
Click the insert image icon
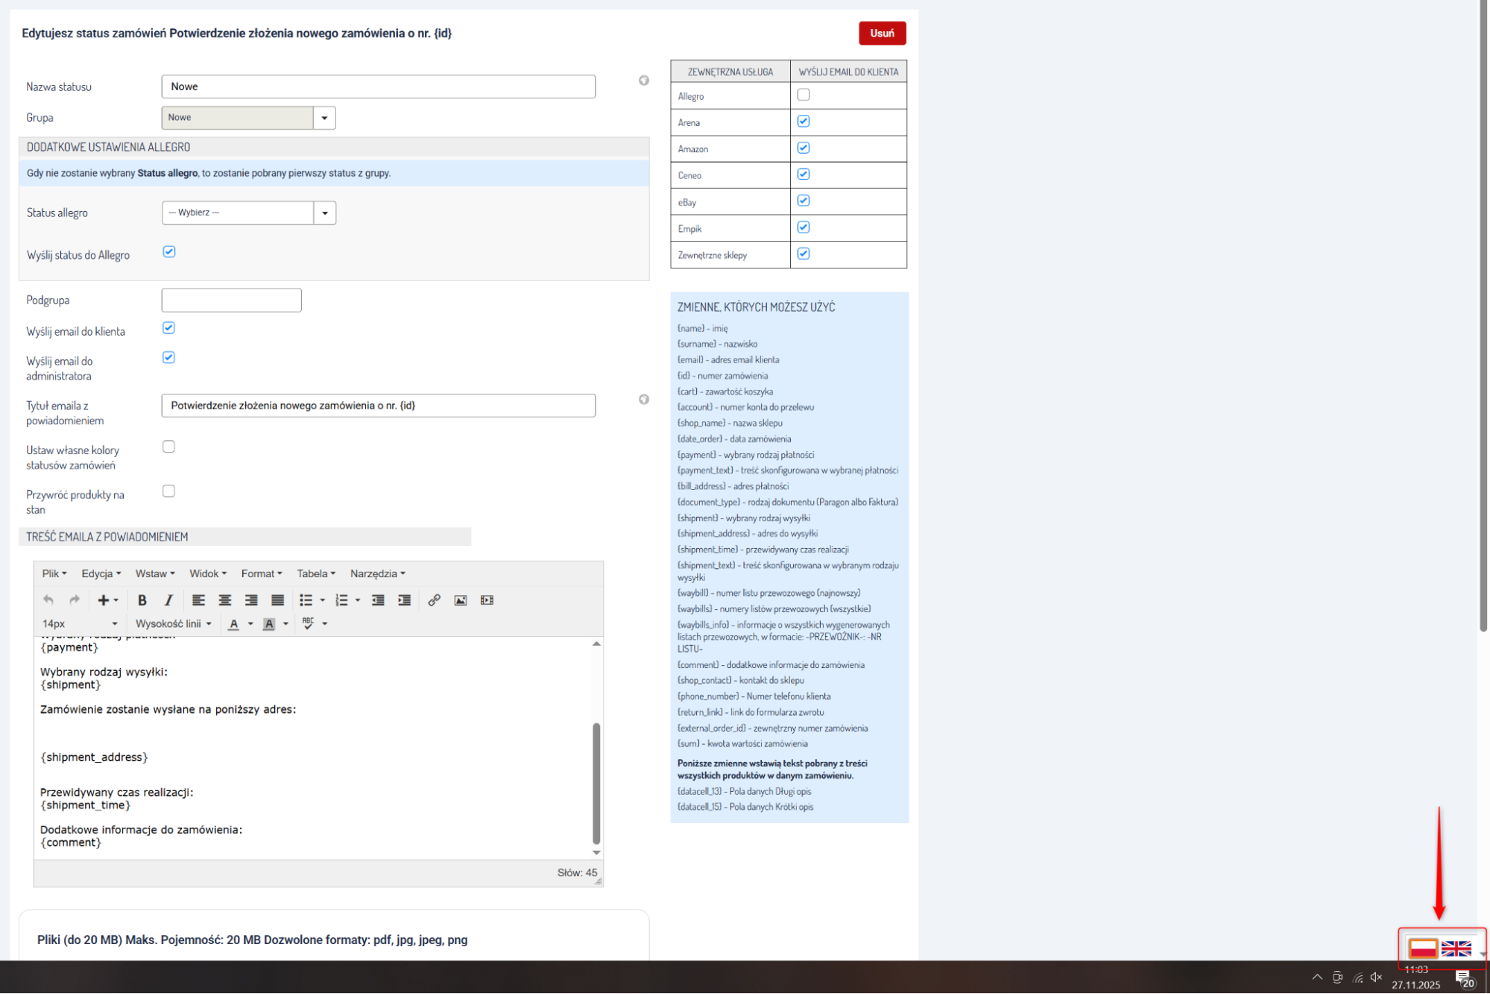click(461, 600)
